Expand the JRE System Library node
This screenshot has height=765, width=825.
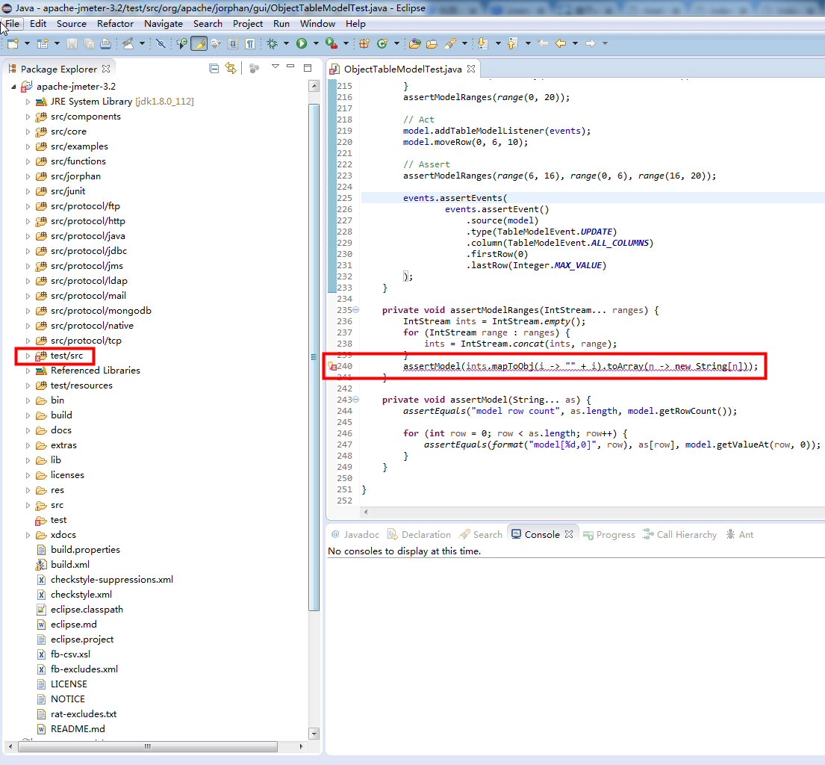[28, 102]
